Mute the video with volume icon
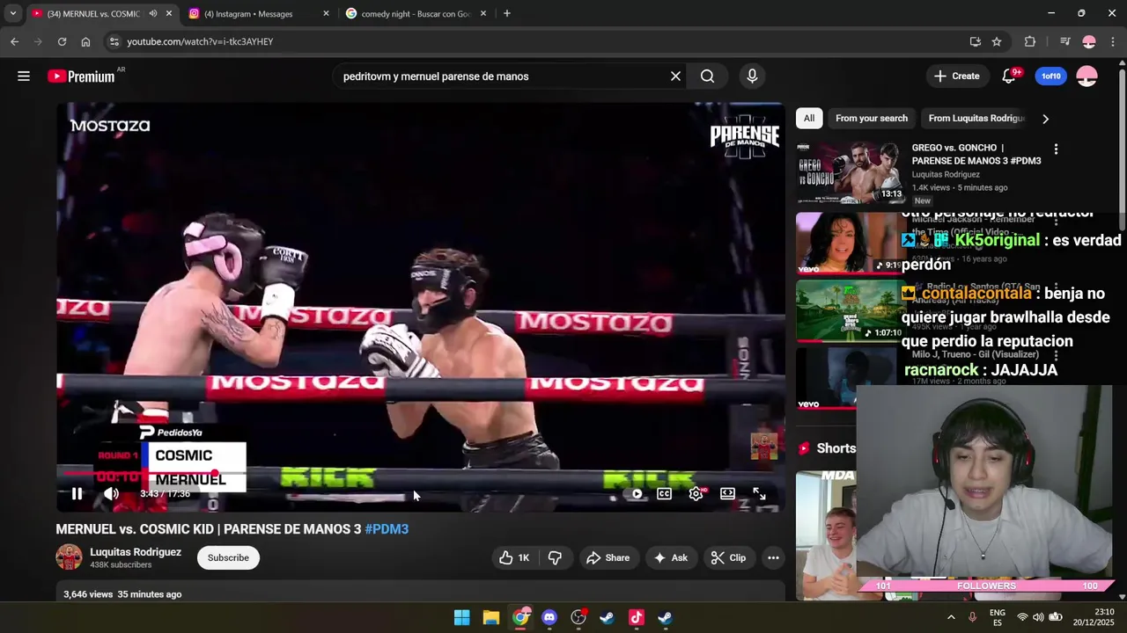This screenshot has width=1127, height=633. pyautogui.click(x=111, y=494)
